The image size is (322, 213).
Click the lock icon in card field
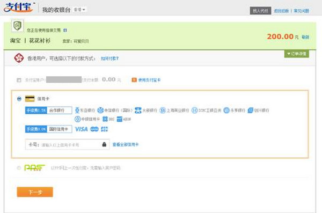click(x=104, y=144)
